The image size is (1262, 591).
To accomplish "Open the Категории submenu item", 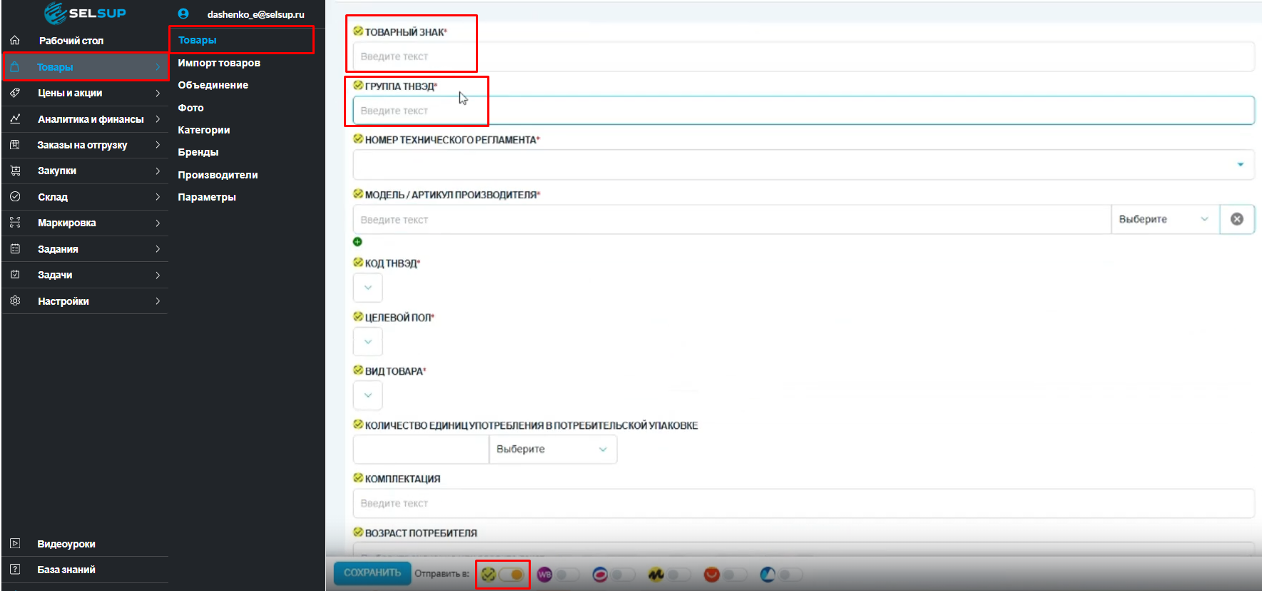I will click(204, 130).
